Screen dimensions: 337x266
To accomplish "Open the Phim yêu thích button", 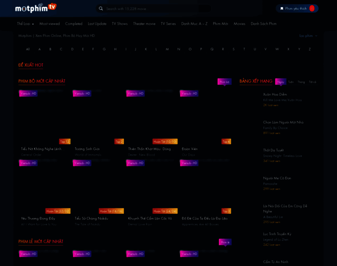I will coord(297,8).
